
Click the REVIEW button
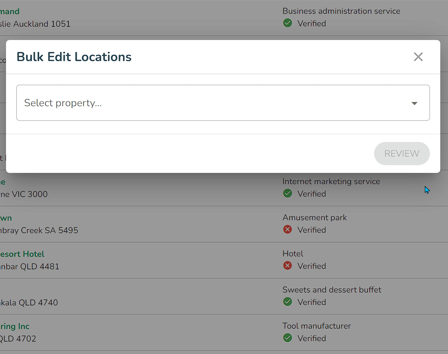point(402,154)
